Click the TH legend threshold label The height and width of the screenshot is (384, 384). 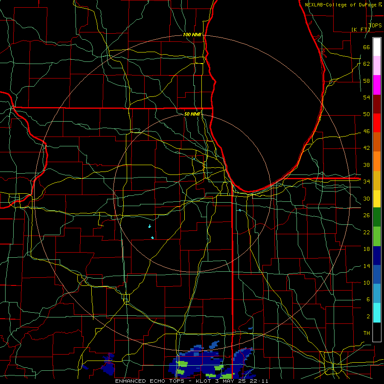click(x=367, y=333)
